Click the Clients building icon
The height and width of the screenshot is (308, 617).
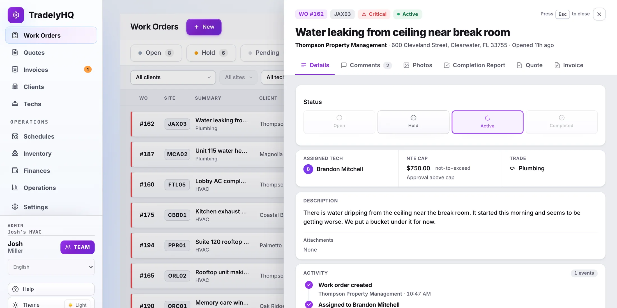point(15,87)
